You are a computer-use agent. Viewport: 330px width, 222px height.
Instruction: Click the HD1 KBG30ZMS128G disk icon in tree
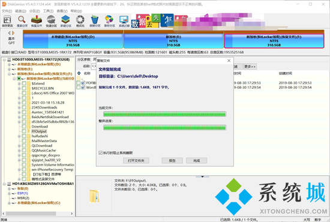click(9, 184)
